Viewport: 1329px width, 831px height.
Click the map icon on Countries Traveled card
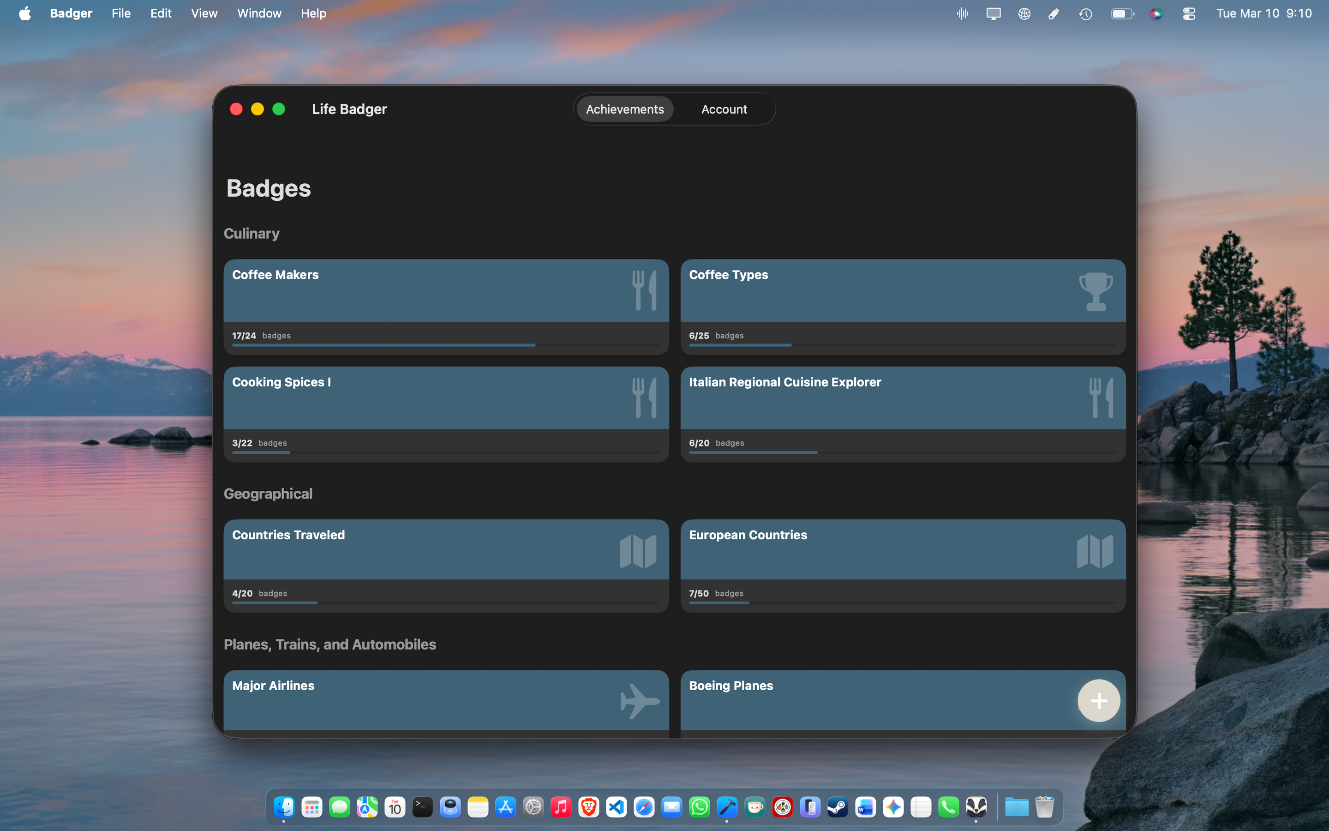(639, 550)
